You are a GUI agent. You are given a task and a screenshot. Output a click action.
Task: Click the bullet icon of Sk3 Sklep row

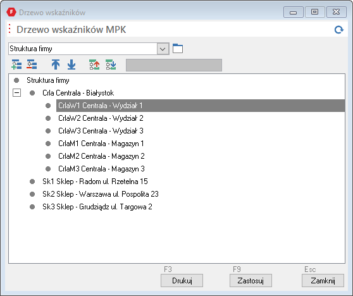pos(32,207)
